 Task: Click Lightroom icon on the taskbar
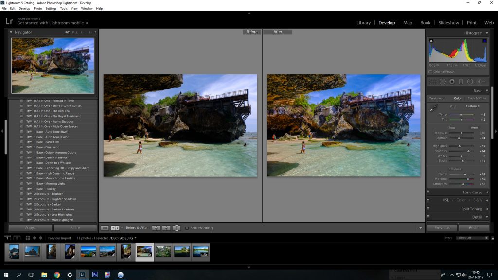coord(82,275)
